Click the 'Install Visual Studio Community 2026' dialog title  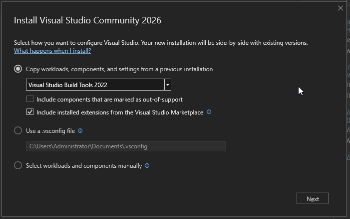87,21
